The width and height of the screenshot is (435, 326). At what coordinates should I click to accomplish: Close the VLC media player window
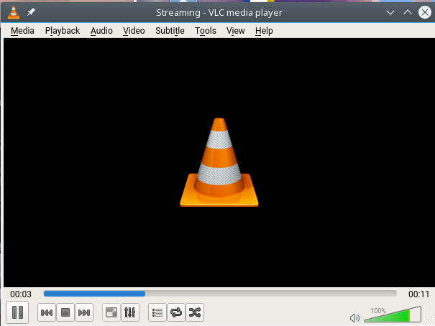(425, 12)
